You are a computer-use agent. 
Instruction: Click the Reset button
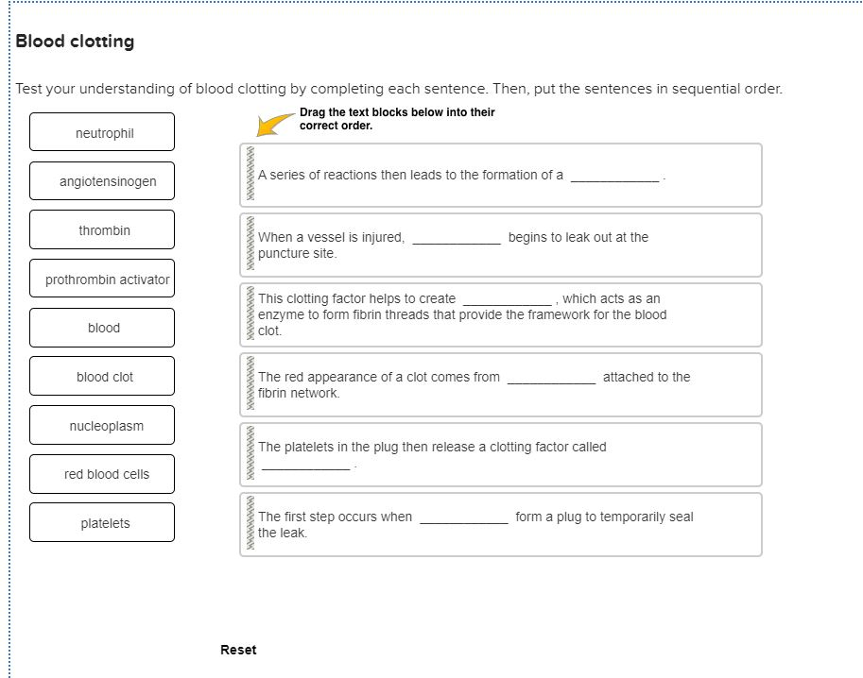pyautogui.click(x=238, y=650)
